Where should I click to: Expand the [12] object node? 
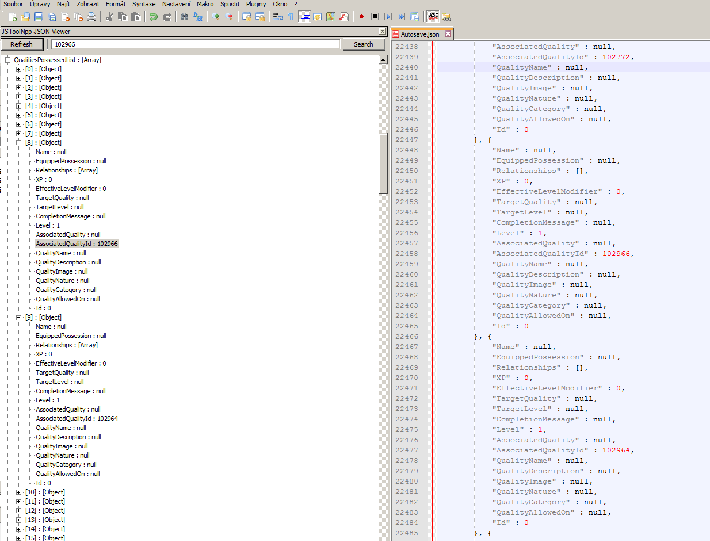coord(19,511)
